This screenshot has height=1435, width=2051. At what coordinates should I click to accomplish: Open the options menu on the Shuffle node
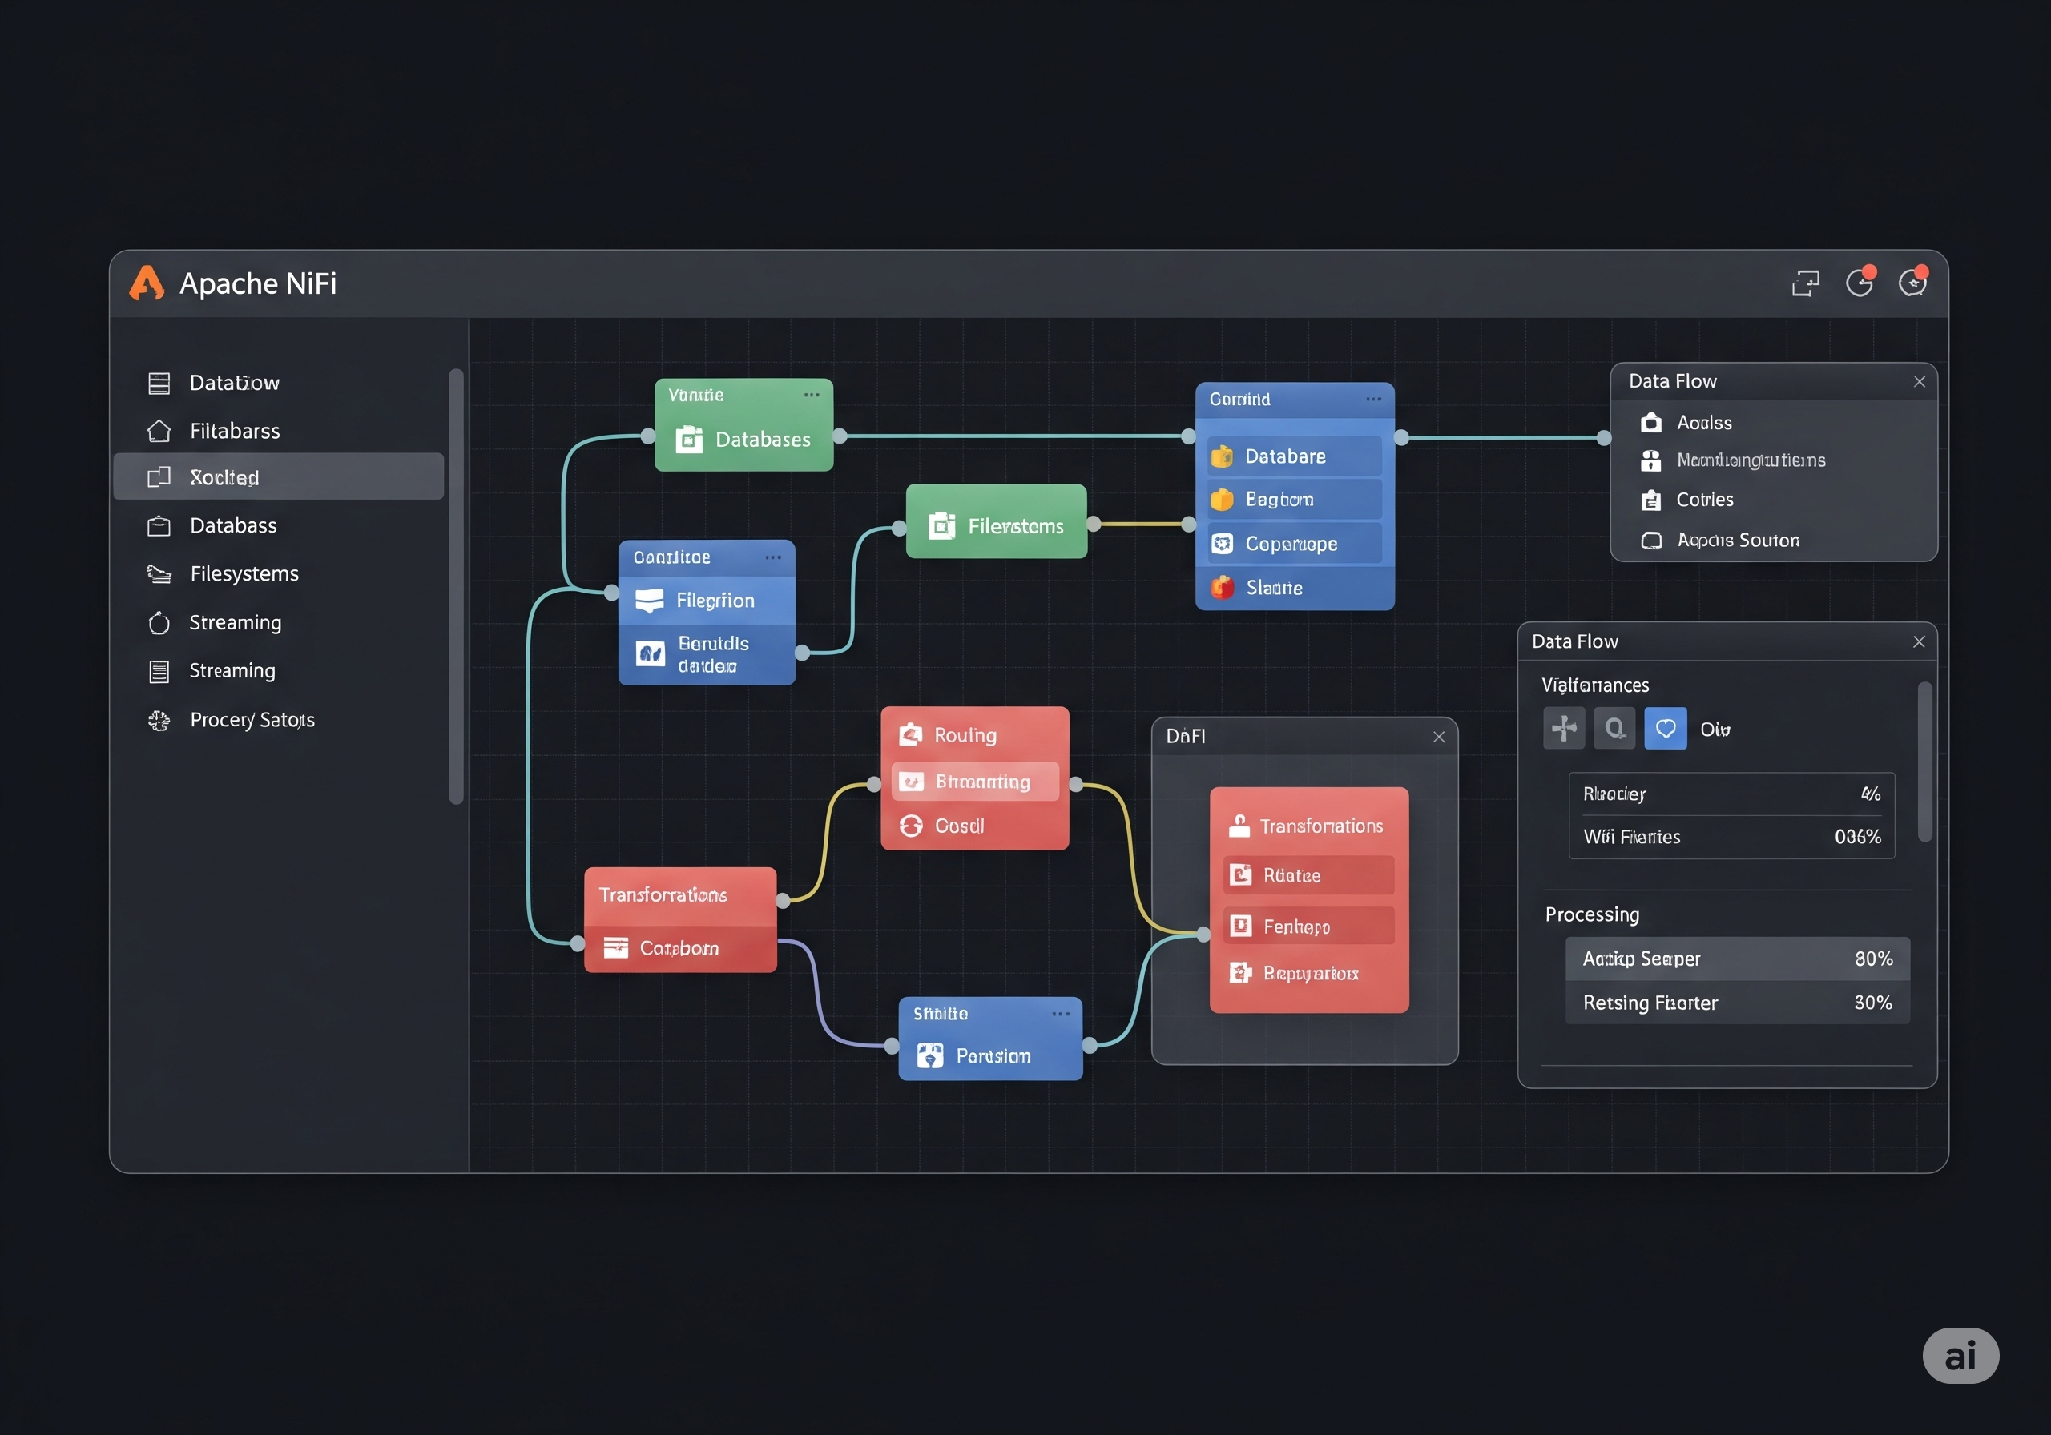click(1062, 1014)
